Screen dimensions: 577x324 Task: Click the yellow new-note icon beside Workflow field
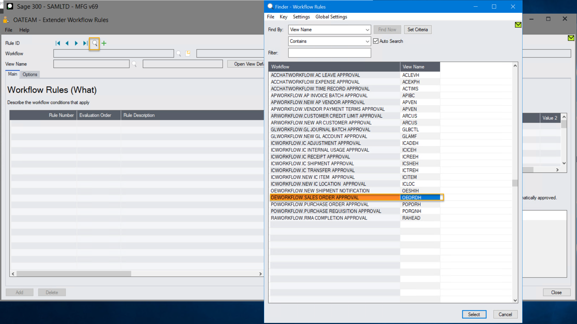pyautogui.click(x=188, y=53)
